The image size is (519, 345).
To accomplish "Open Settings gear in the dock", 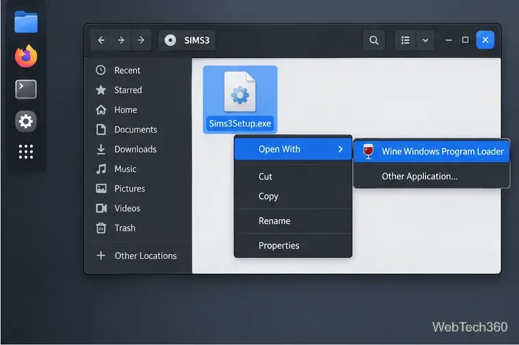I will pyautogui.click(x=26, y=121).
